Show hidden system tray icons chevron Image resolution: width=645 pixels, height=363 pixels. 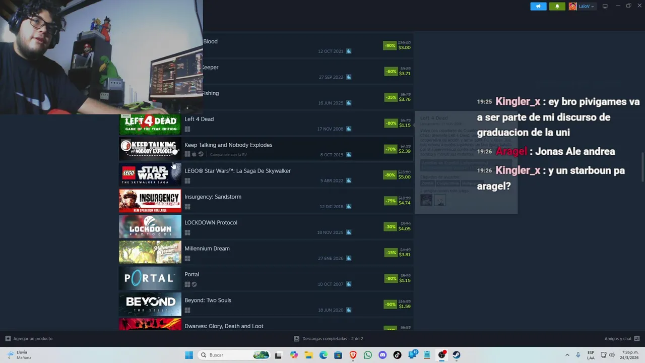(x=567, y=355)
